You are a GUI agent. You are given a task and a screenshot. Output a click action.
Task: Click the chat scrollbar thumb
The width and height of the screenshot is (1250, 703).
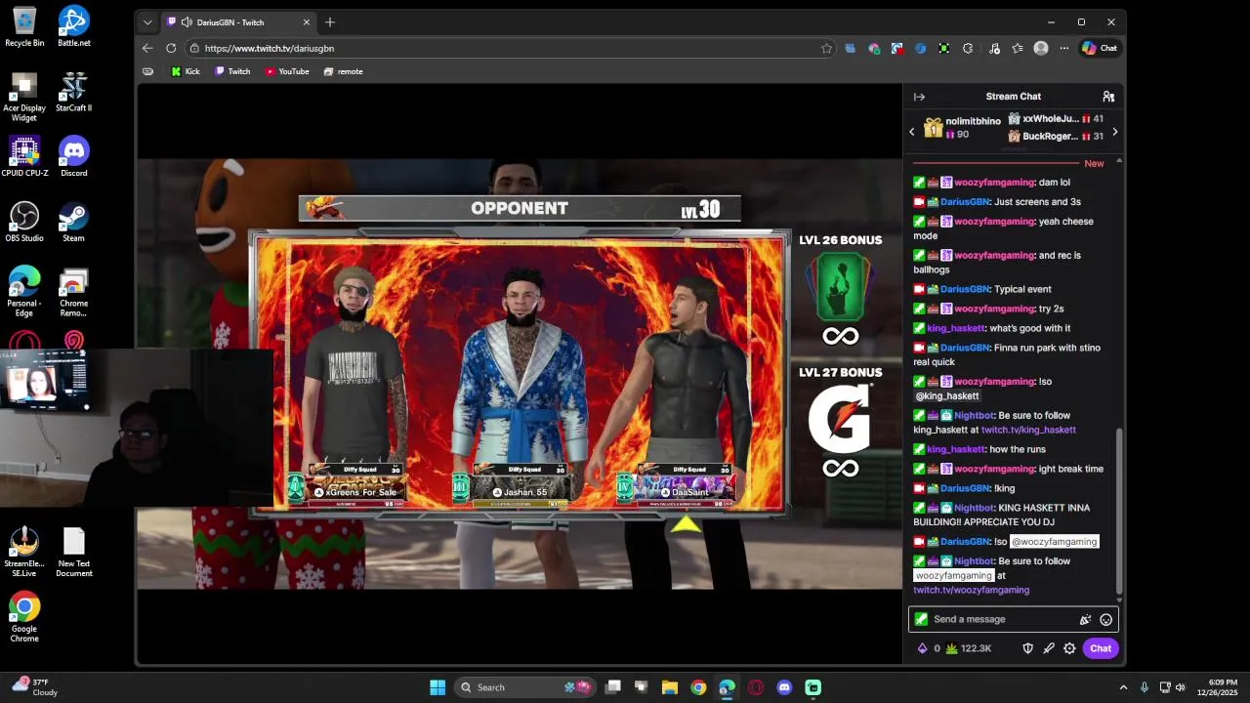pos(1119,511)
